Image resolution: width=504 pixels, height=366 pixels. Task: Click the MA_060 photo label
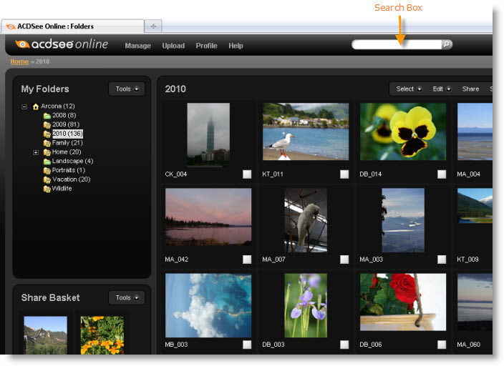469,345
